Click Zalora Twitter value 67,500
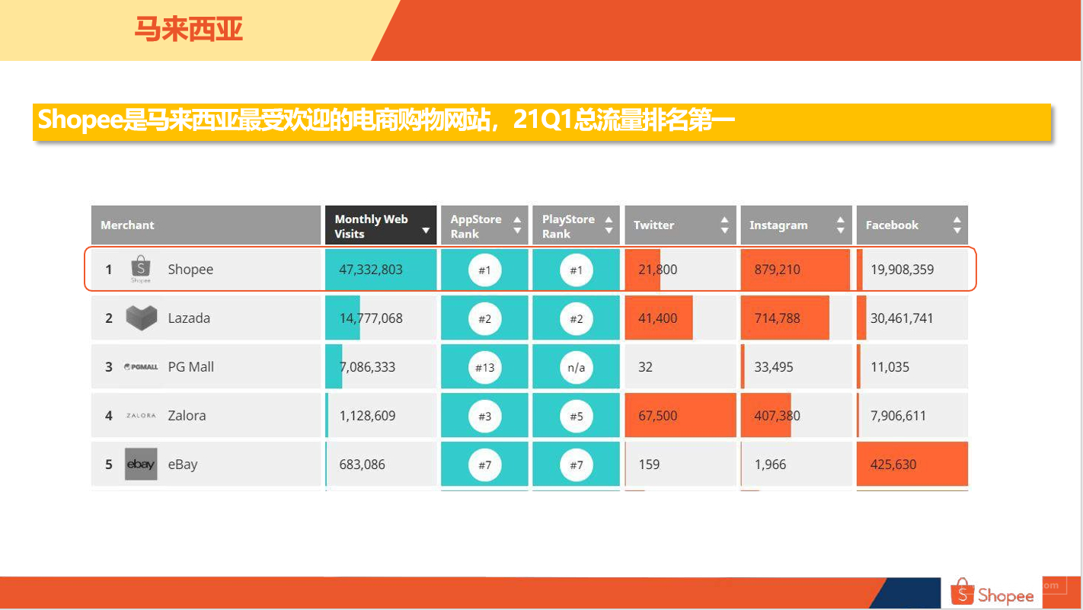 (657, 416)
